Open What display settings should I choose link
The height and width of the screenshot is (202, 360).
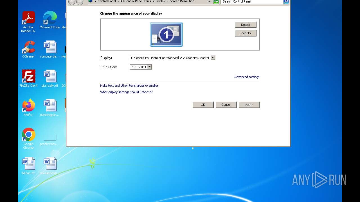click(x=126, y=92)
